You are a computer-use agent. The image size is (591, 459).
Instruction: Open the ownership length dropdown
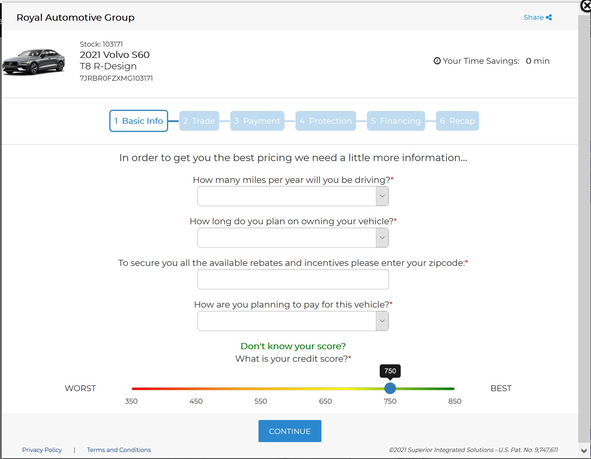coord(293,238)
